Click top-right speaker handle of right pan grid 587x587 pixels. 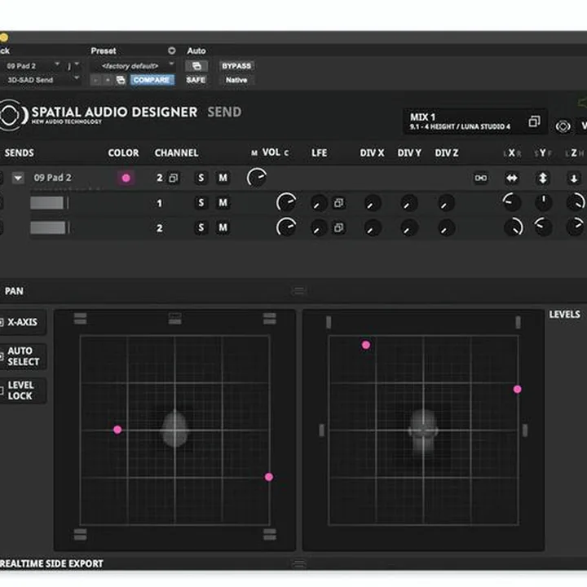[x=518, y=322]
